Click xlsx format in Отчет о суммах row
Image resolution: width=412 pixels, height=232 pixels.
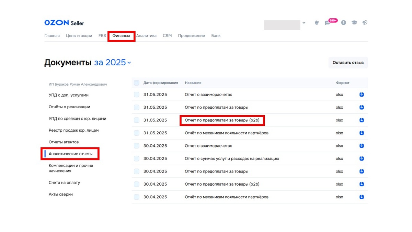(340, 158)
